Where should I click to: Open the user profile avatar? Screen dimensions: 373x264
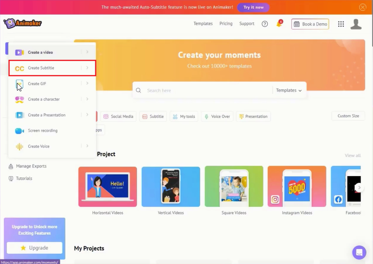pos(356,24)
